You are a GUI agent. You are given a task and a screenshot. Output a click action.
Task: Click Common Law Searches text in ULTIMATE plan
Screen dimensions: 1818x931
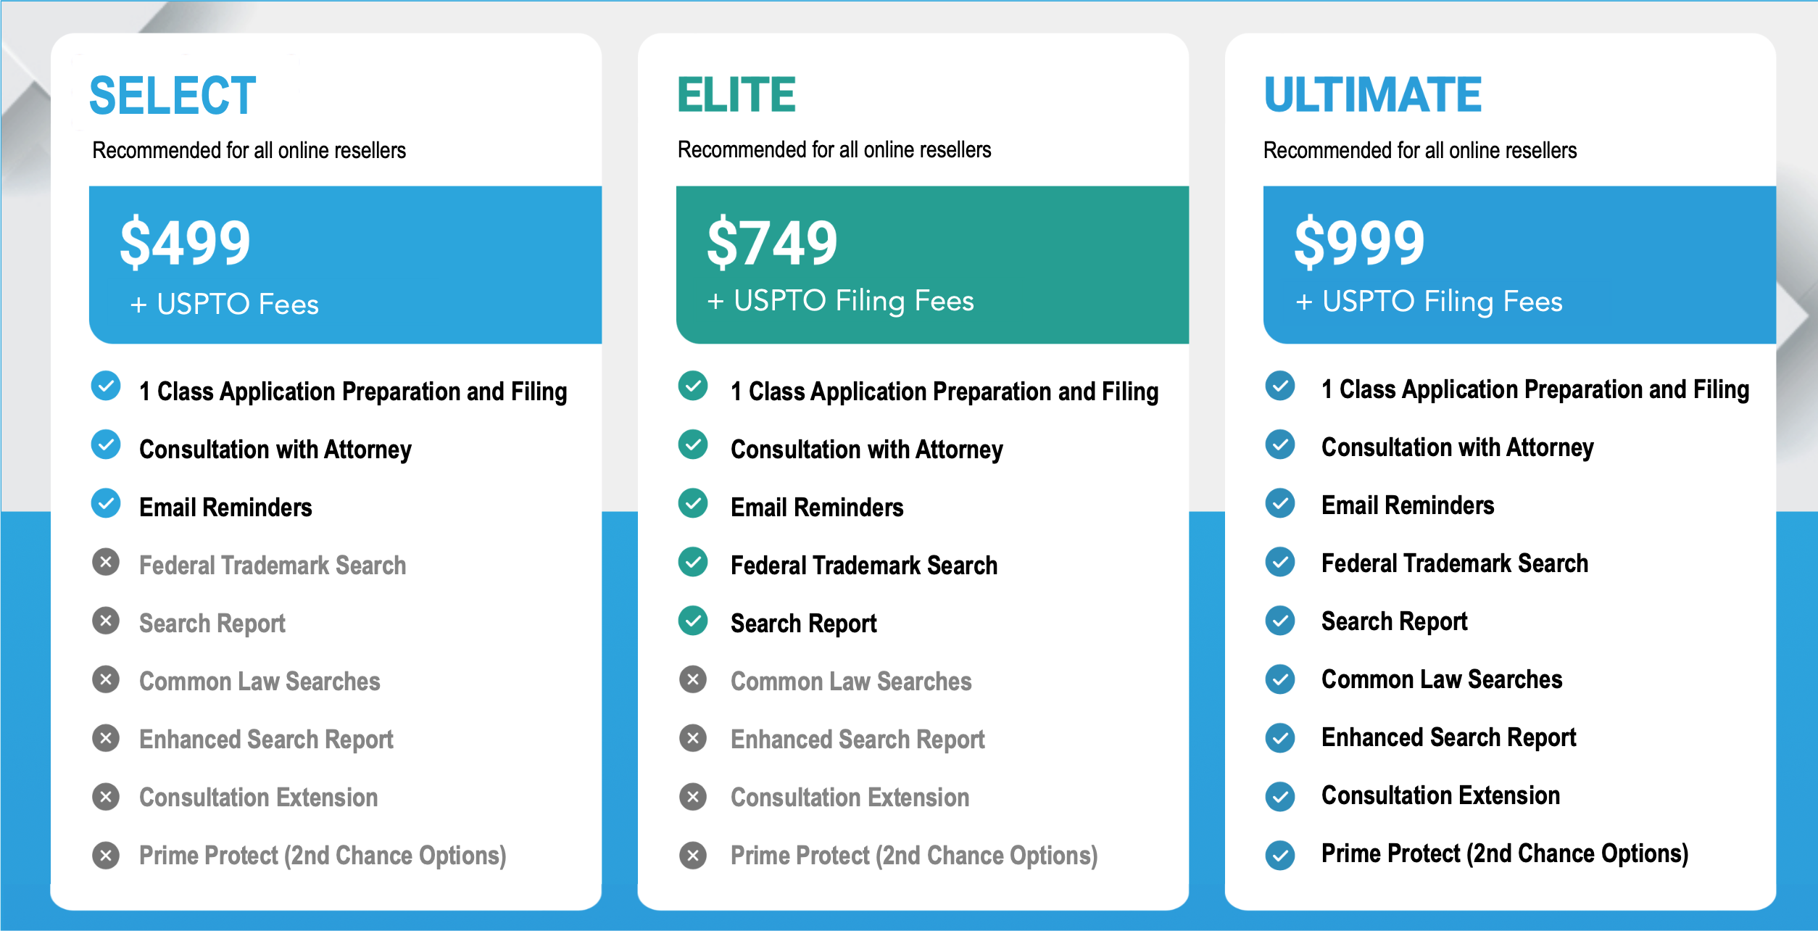click(x=1441, y=679)
